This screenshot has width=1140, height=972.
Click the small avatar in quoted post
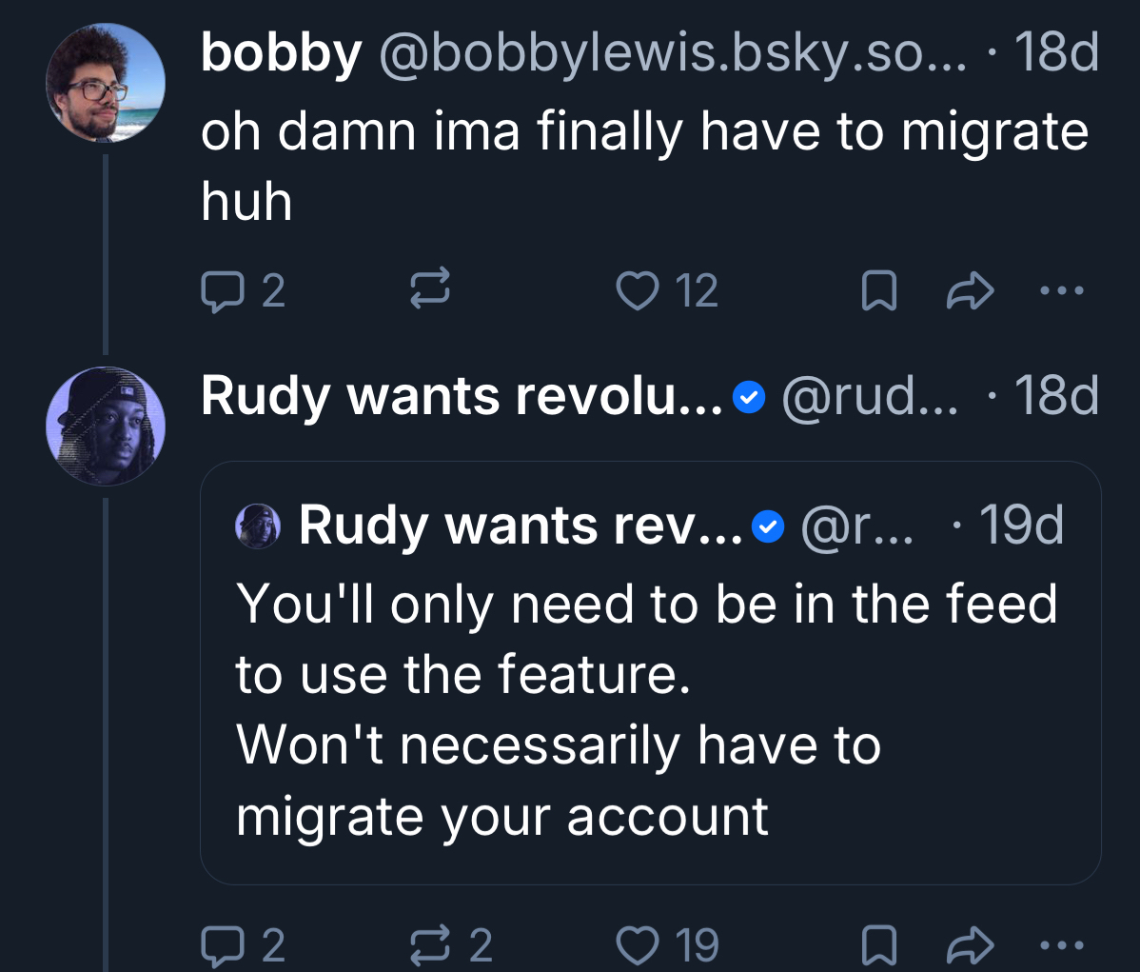258,526
